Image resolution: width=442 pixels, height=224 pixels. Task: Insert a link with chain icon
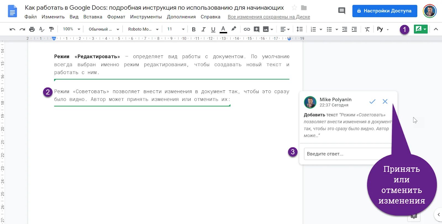click(247, 29)
